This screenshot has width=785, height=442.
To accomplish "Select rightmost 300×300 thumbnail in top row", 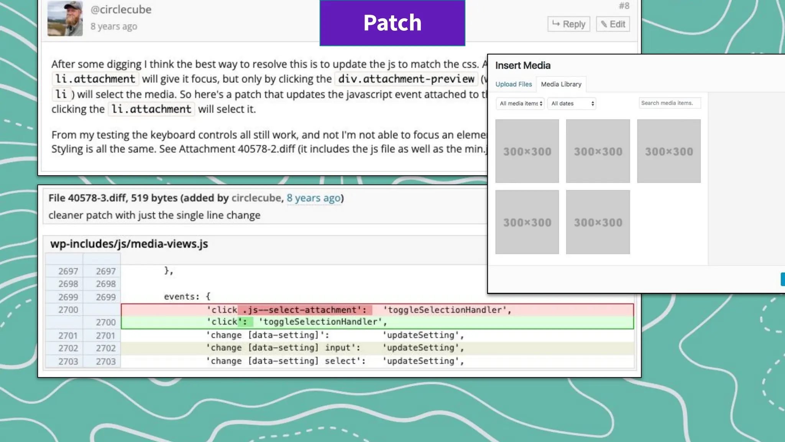I will click(668, 151).
